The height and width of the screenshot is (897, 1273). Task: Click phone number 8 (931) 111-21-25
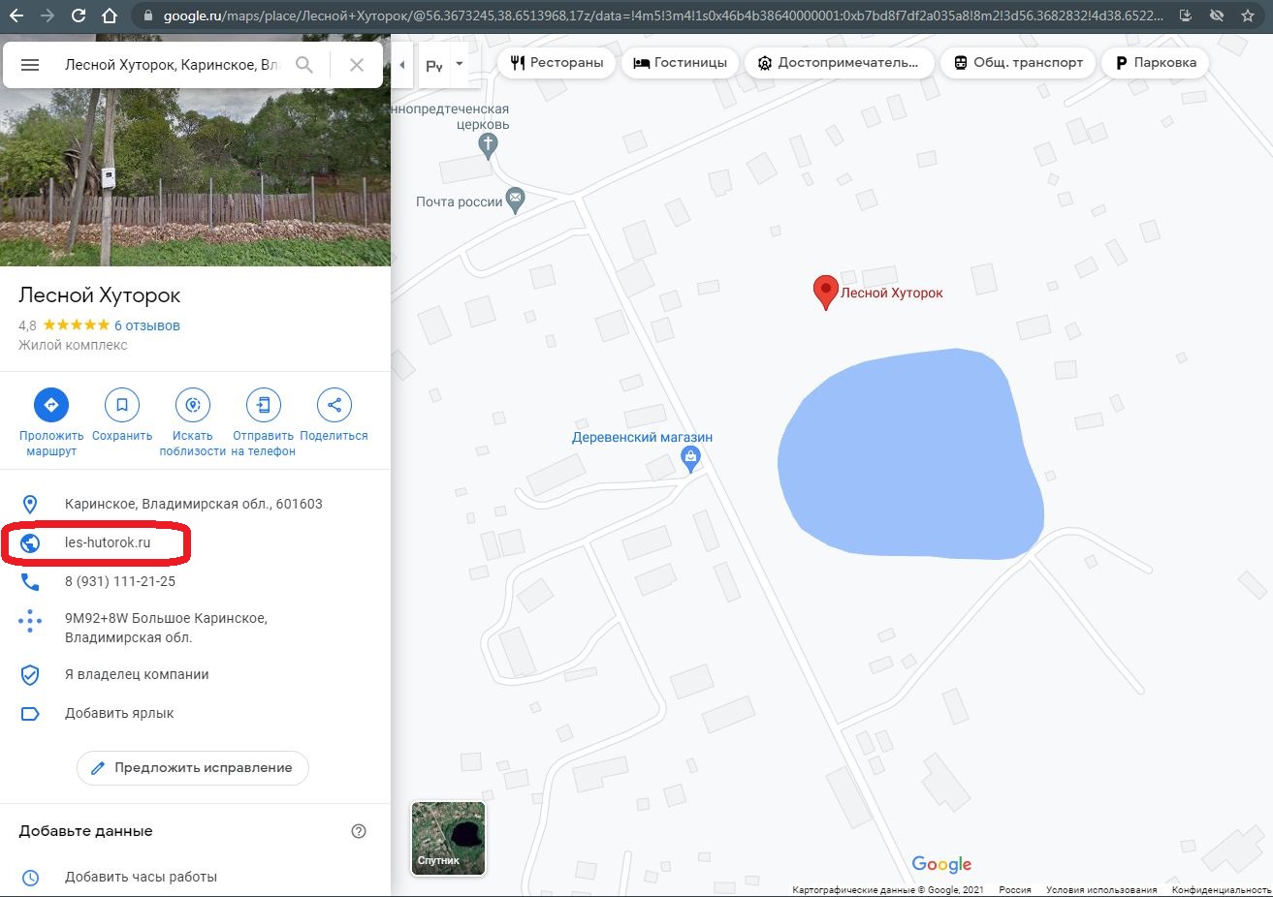click(120, 581)
